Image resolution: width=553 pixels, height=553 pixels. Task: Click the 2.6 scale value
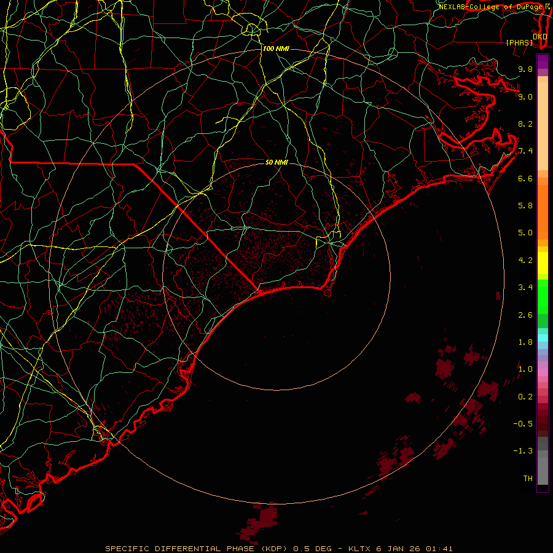click(x=525, y=315)
